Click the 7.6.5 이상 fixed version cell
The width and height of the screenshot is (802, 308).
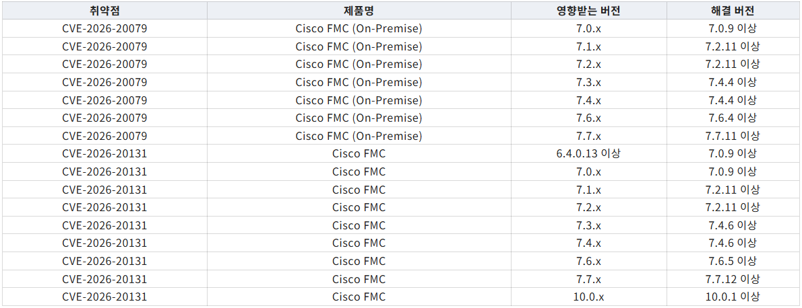tap(733, 261)
